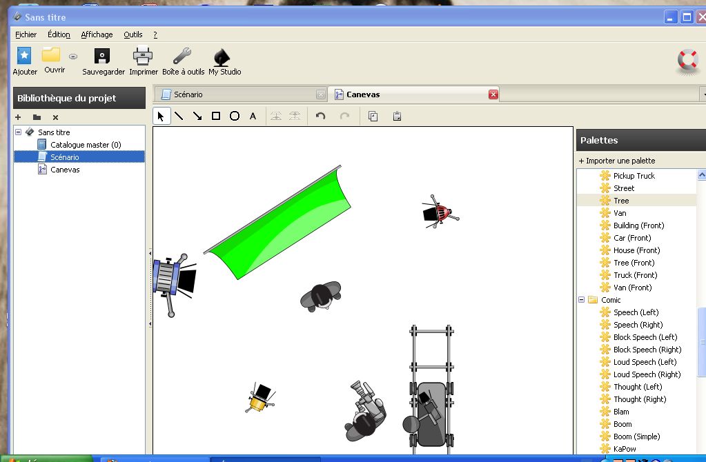
Task: Select the Canevas tab
Action: pos(414,94)
